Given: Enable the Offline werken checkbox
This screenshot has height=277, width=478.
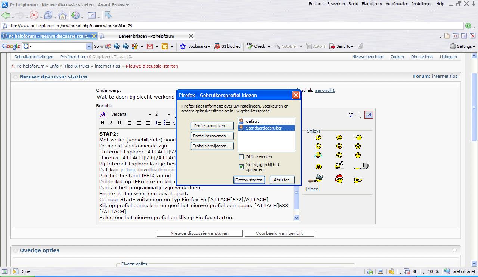Looking at the screenshot, I should (x=241, y=157).
